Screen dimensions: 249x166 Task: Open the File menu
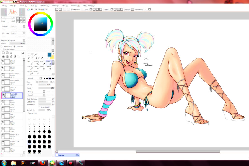(x=4, y=6)
